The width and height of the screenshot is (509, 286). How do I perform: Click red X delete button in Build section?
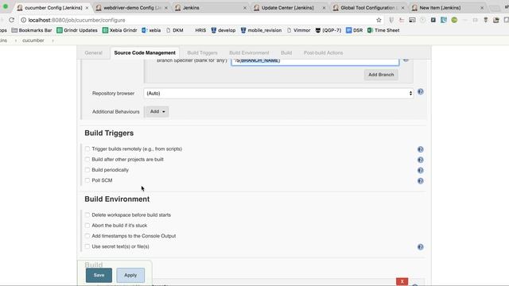coord(402,281)
